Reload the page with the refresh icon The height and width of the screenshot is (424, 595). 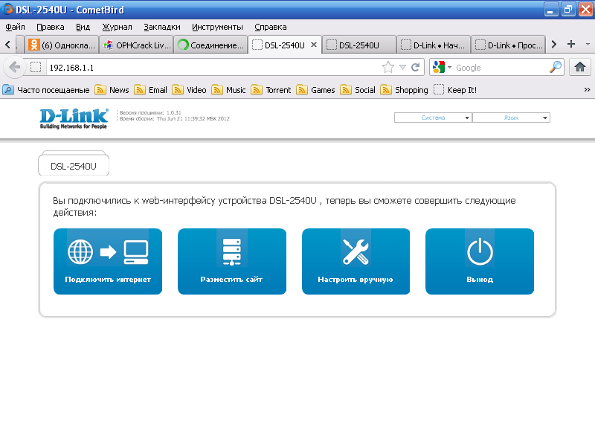click(x=416, y=68)
